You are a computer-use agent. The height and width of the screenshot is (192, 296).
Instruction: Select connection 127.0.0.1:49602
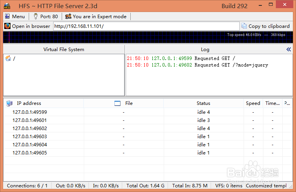point(148,128)
